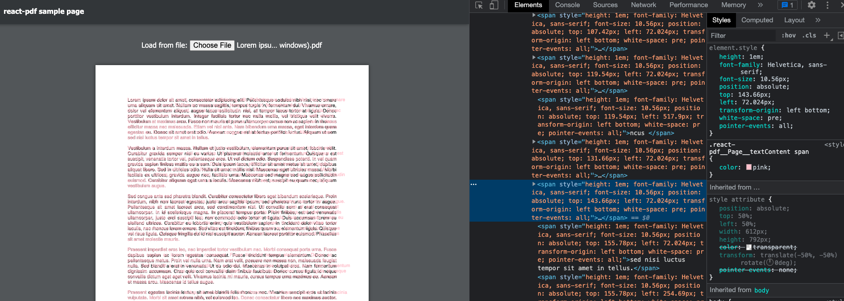Toggle .cls element classes panel
Image resolution: width=844 pixels, height=301 pixels.
pyautogui.click(x=809, y=35)
